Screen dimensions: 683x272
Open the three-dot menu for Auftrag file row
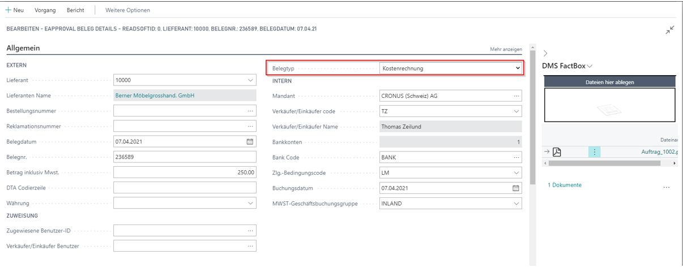pyautogui.click(x=594, y=152)
